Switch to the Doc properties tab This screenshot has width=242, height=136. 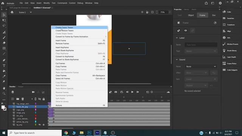[x=214, y=15]
